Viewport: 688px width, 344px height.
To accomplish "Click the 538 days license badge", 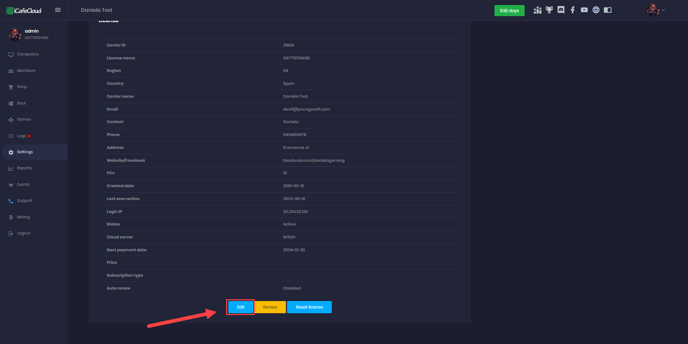I will click(509, 11).
